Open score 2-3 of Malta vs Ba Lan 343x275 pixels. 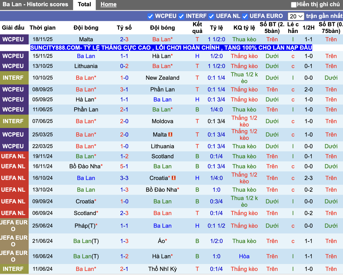point(124,39)
